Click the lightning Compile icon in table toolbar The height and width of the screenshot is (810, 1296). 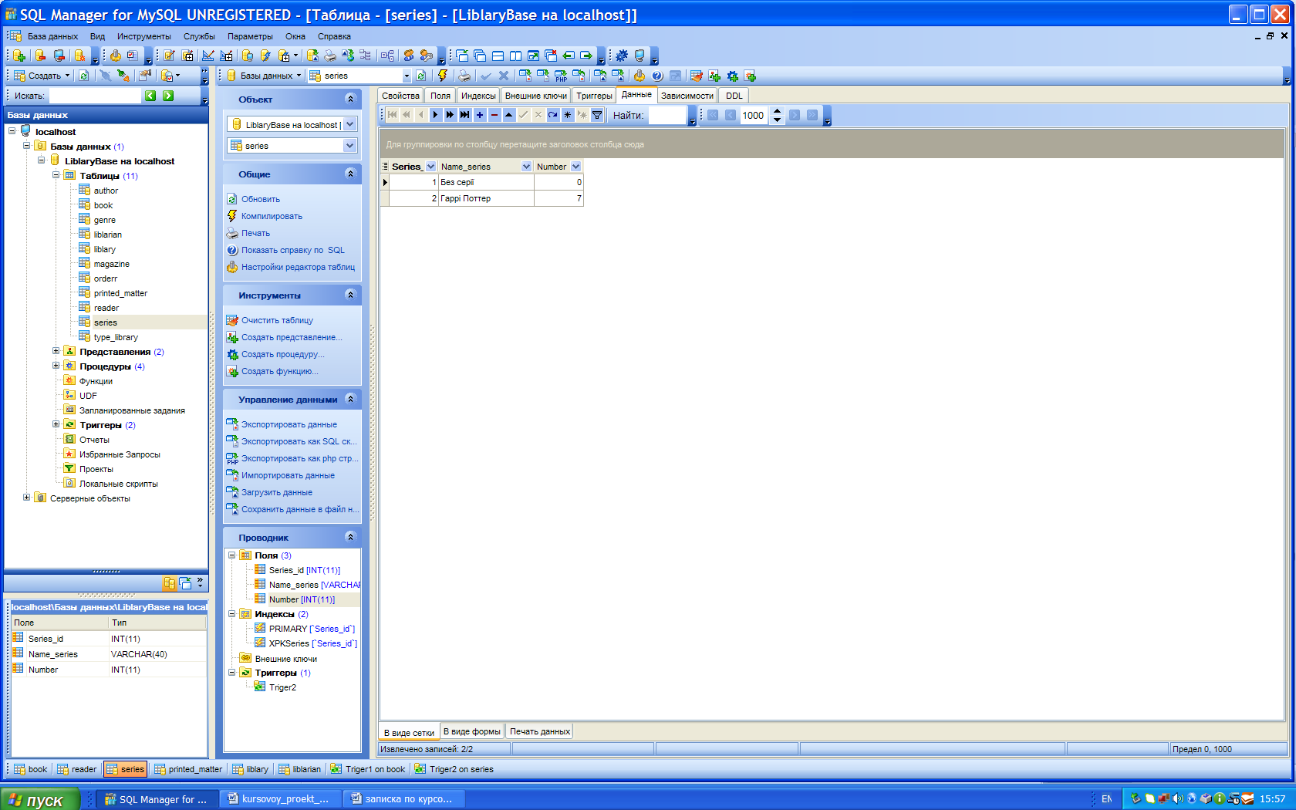[443, 76]
